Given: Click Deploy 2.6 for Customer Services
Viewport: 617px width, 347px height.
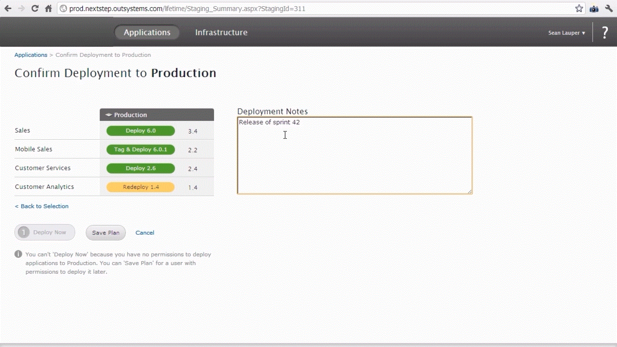Looking at the screenshot, I should point(140,168).
